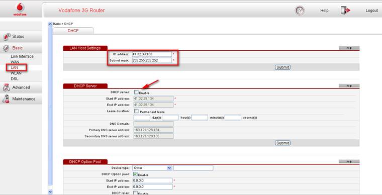Click the scroll down arrow
The width and height of the screenshot is (382, 195).
tap(50, 191)
